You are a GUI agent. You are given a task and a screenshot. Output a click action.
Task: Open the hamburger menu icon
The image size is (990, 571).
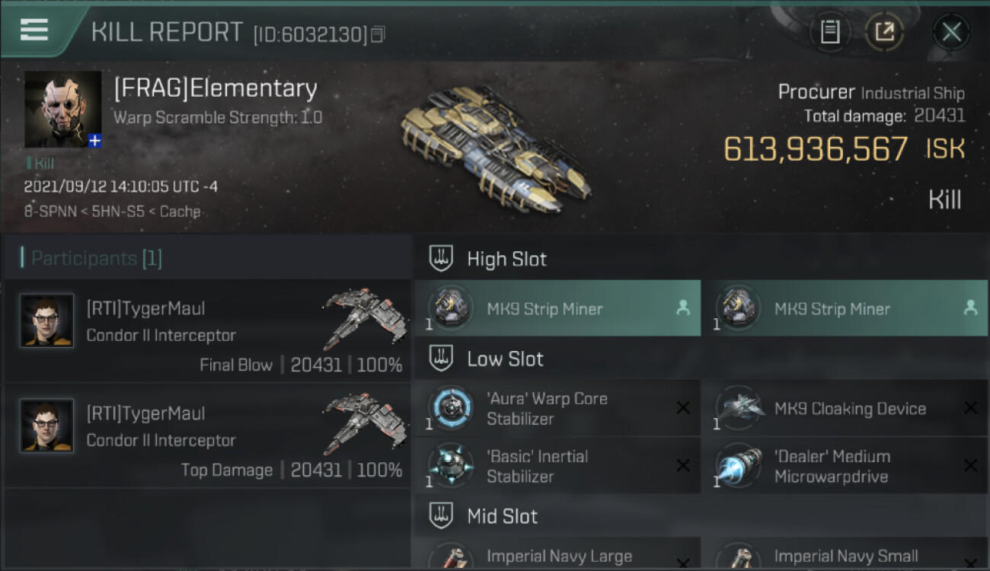click(34, 30)
